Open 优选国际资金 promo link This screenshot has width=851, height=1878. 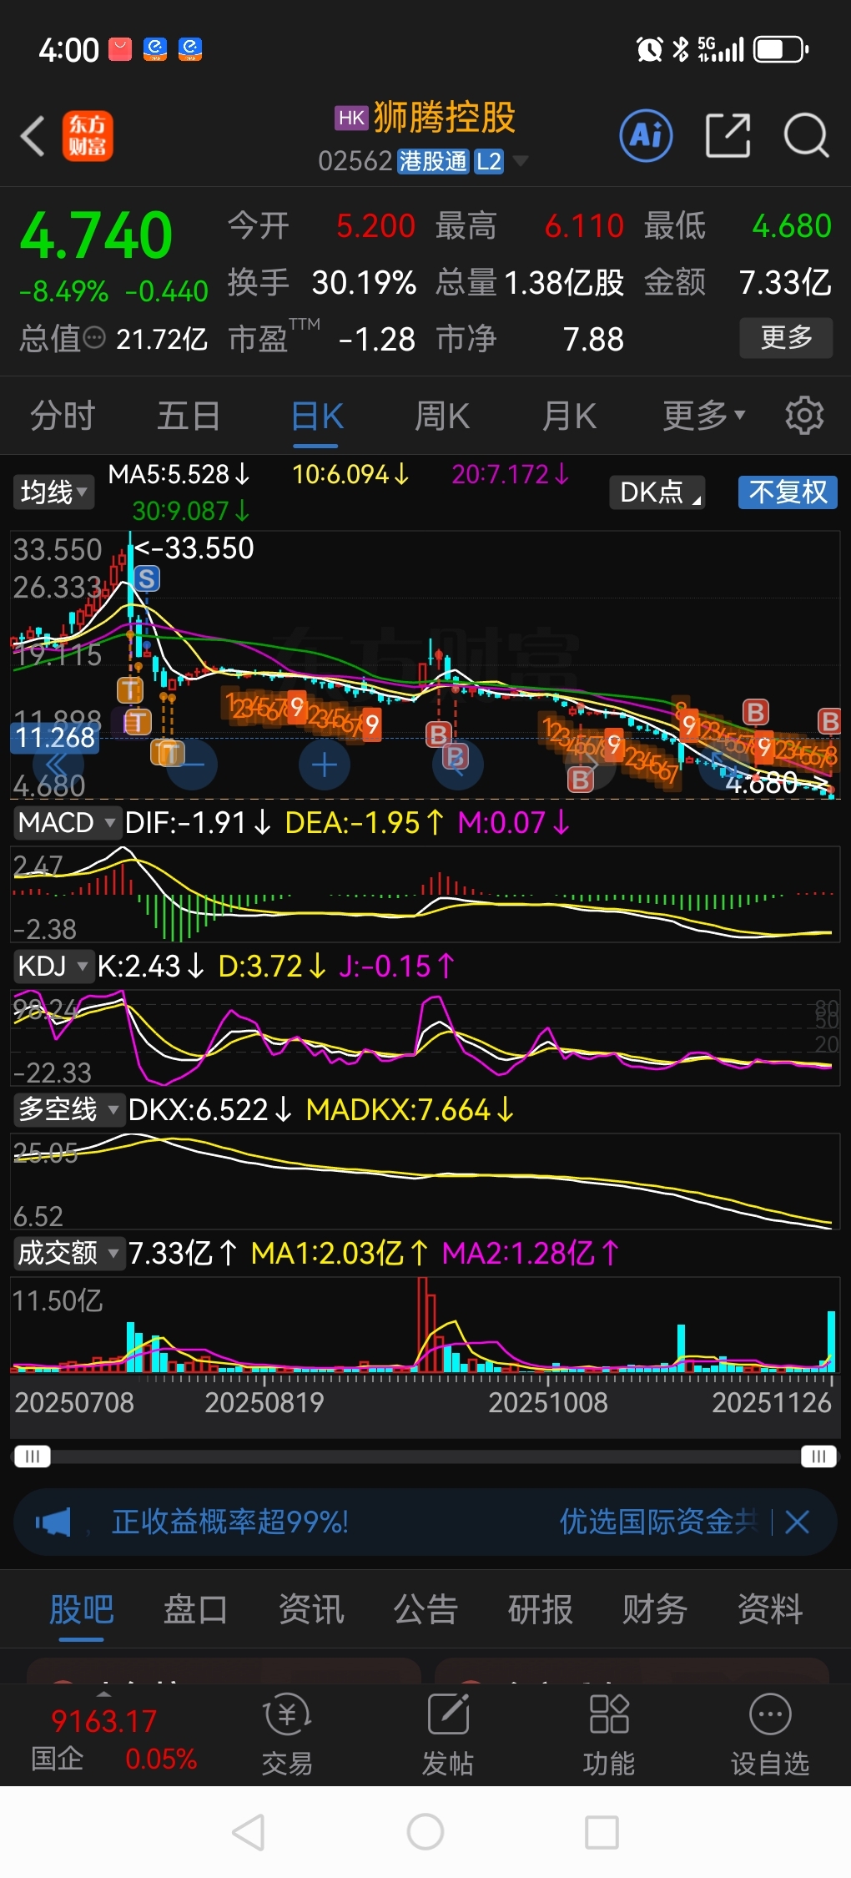pos(659,1522)
